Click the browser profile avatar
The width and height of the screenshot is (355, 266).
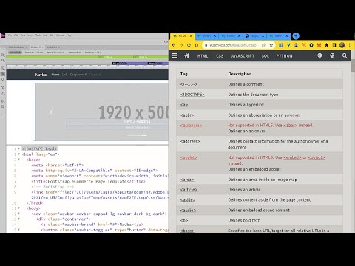(342, 45)
